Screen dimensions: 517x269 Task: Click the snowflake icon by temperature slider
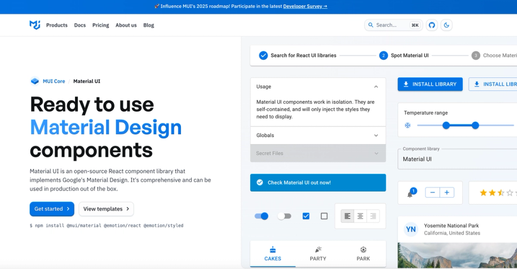pos(407,125)
